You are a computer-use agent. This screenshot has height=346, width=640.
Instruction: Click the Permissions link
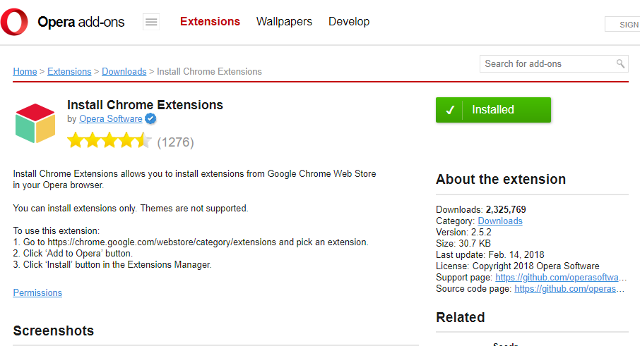37,293
